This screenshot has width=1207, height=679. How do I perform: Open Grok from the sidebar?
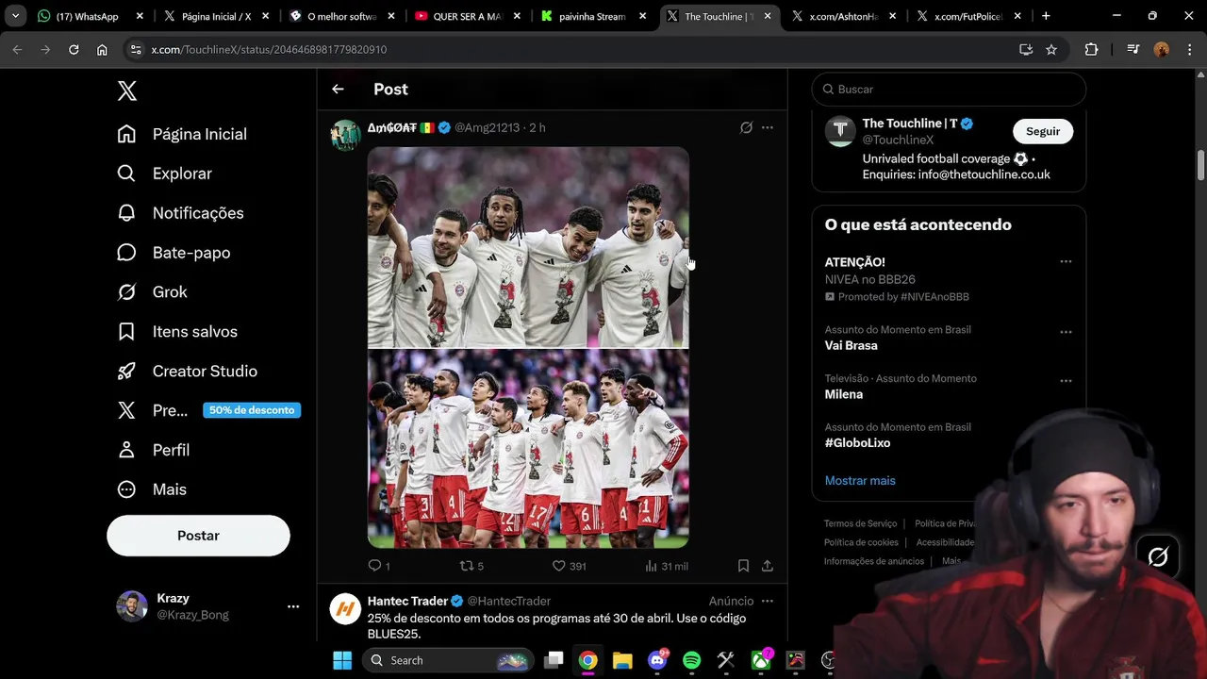tap(152, 292)
